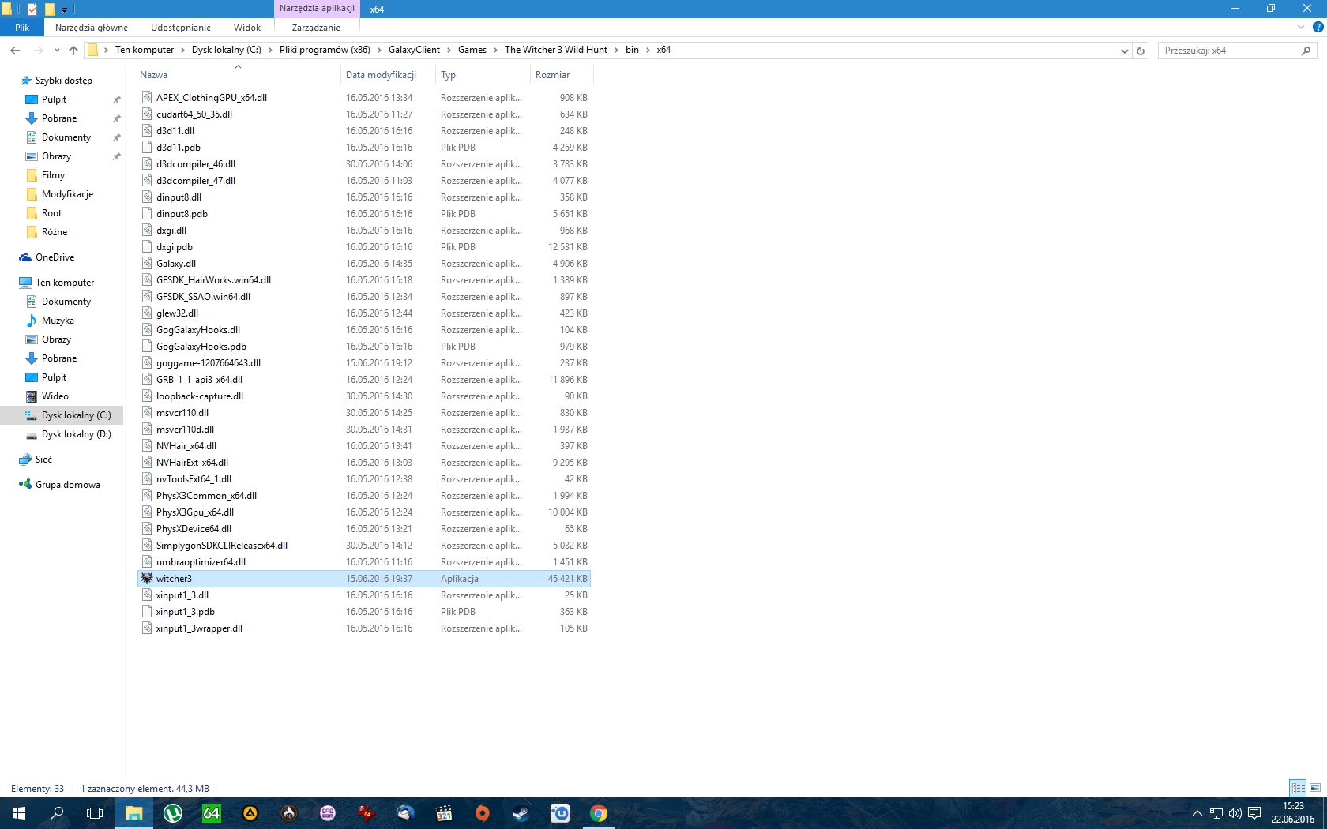Open Steam from the taskbar
The height and width of the screenshot is (829, 1327).
tap(521, 813)
